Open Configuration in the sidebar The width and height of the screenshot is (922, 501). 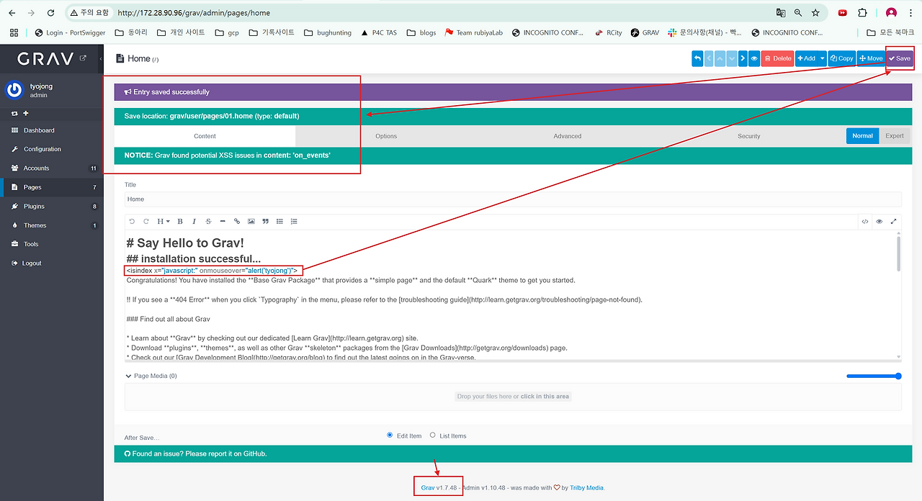pyautogui.click(x=52, y=149)
